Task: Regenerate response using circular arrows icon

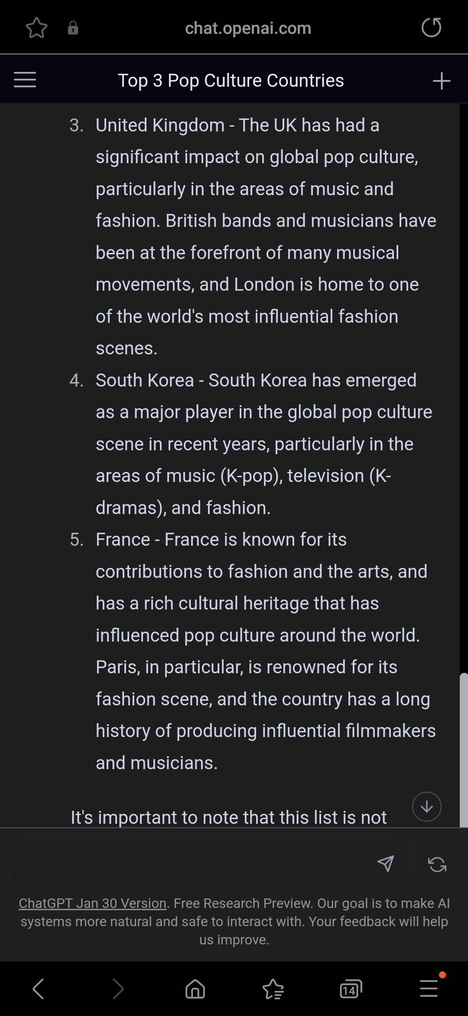Action: (437, 864)
